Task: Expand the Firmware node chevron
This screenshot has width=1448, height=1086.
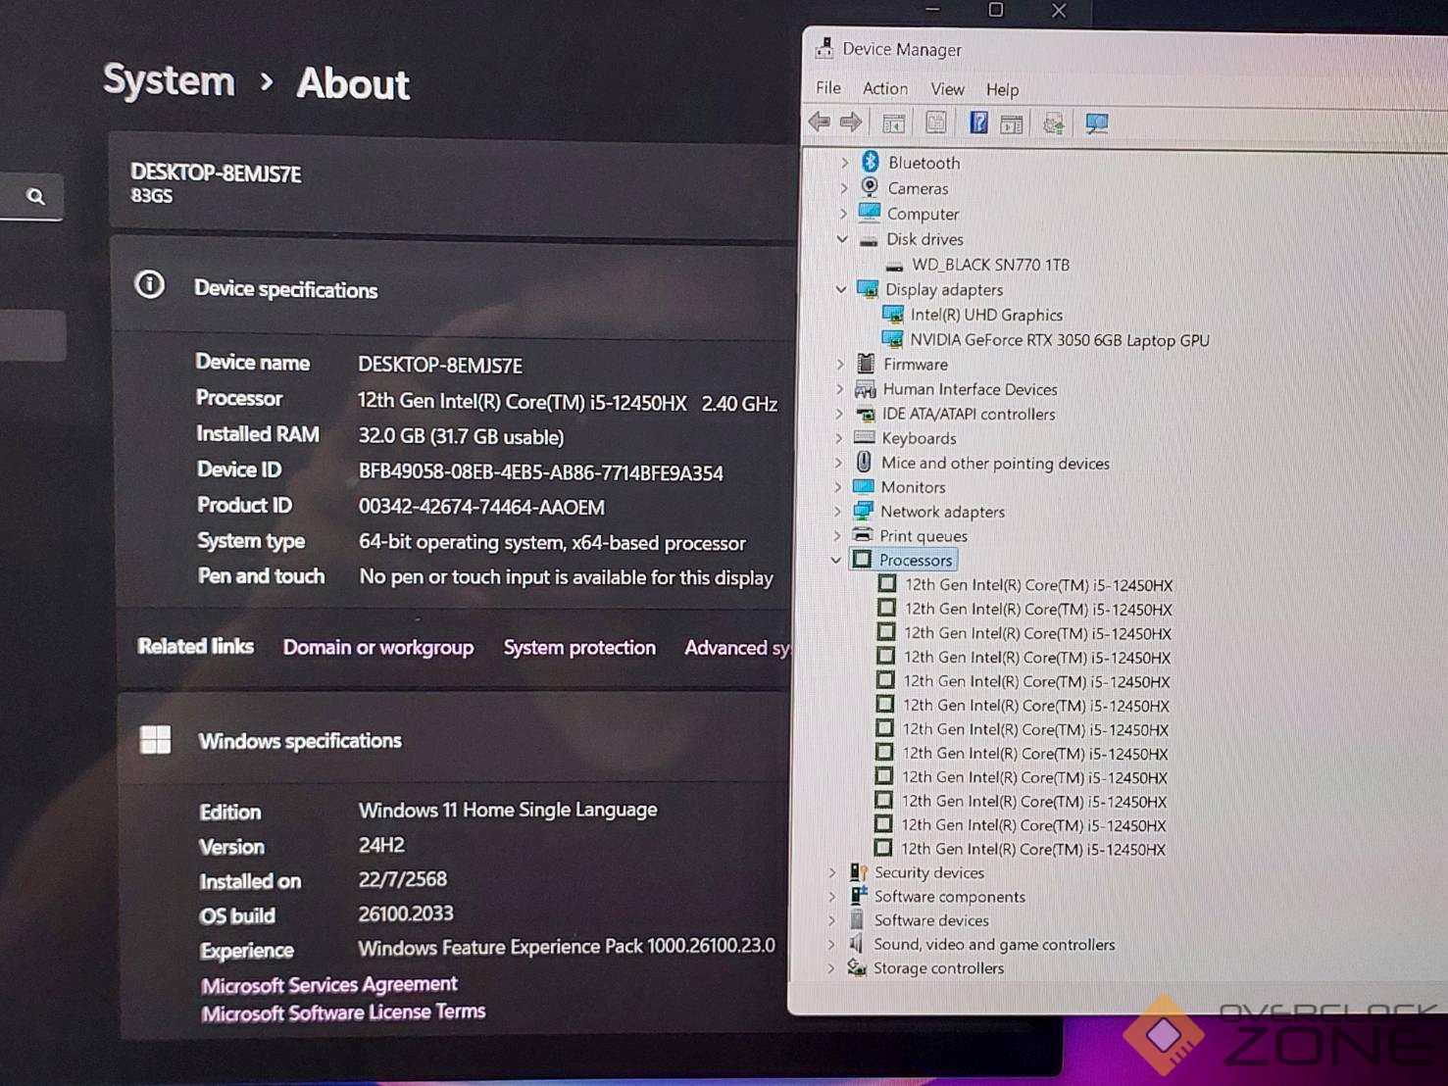Action: point(840,364)
